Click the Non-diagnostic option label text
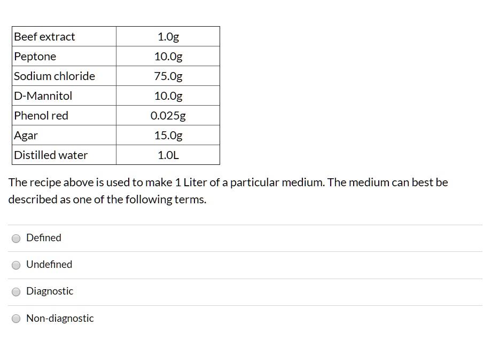The height and width of the screenshot is (341, 491). 60,318
